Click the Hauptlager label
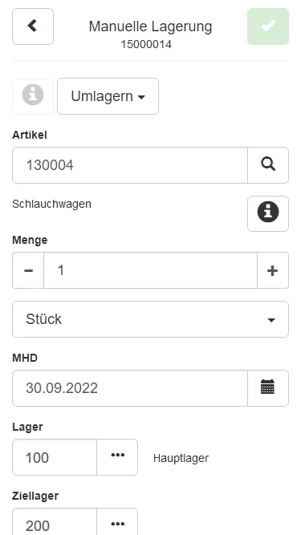 click(x=181, y=458)
